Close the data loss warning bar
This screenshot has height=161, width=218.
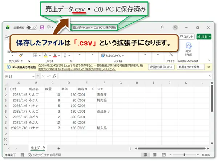pos(209,67)
